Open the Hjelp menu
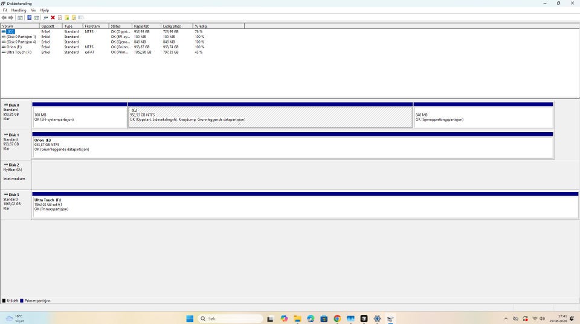 [44, 10]
